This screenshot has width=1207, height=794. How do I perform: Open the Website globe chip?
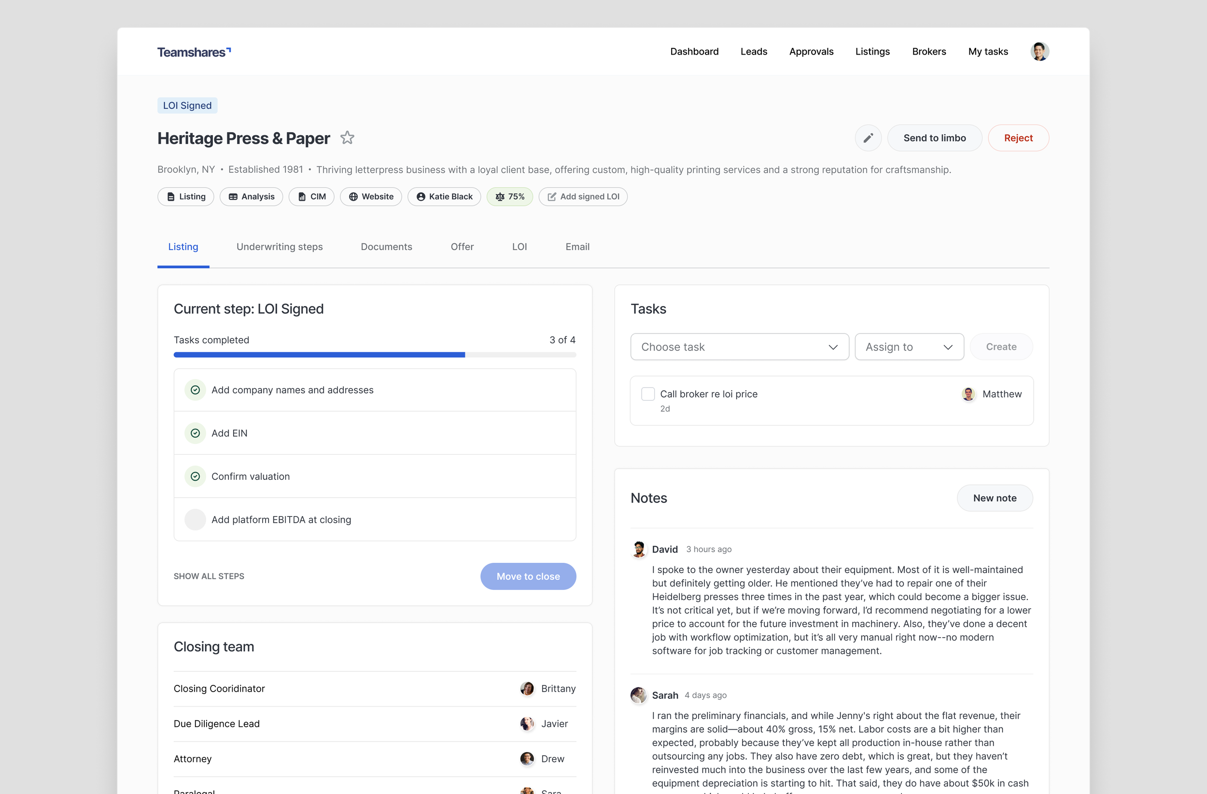[371, 197]
